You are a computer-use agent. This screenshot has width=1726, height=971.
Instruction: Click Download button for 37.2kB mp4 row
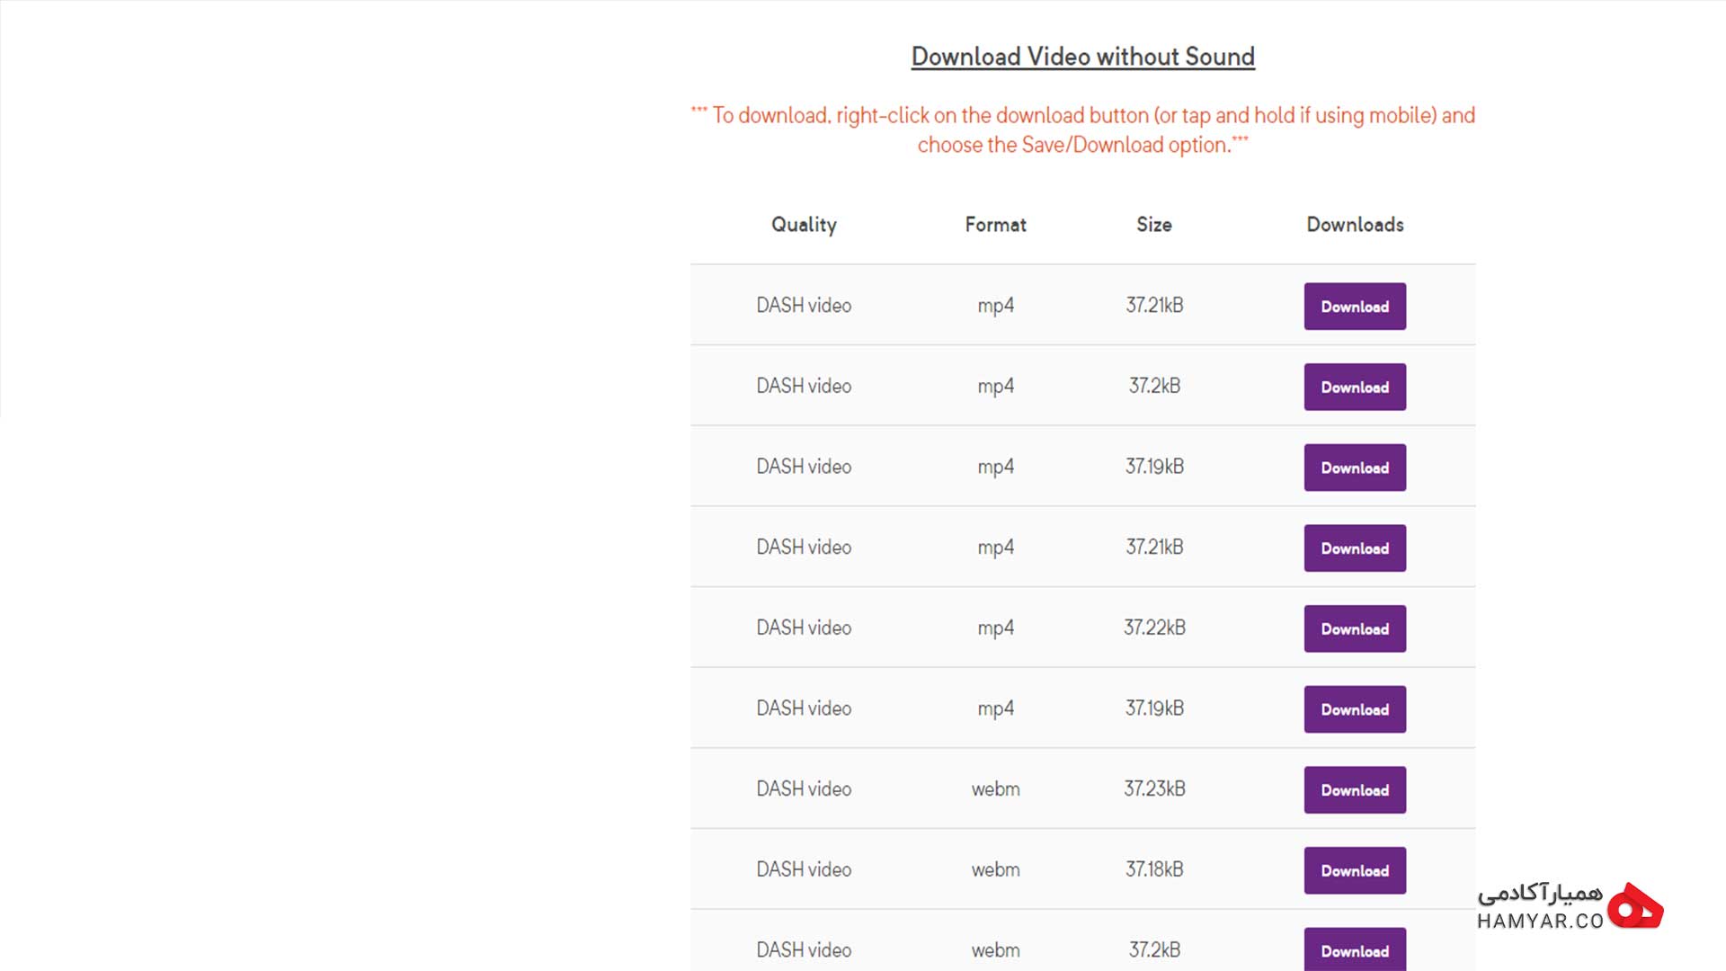tap(1355, 387)
